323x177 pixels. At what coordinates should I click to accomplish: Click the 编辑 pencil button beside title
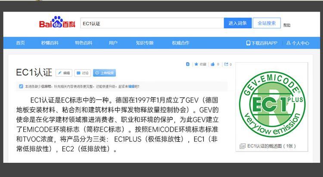[64, 73]
